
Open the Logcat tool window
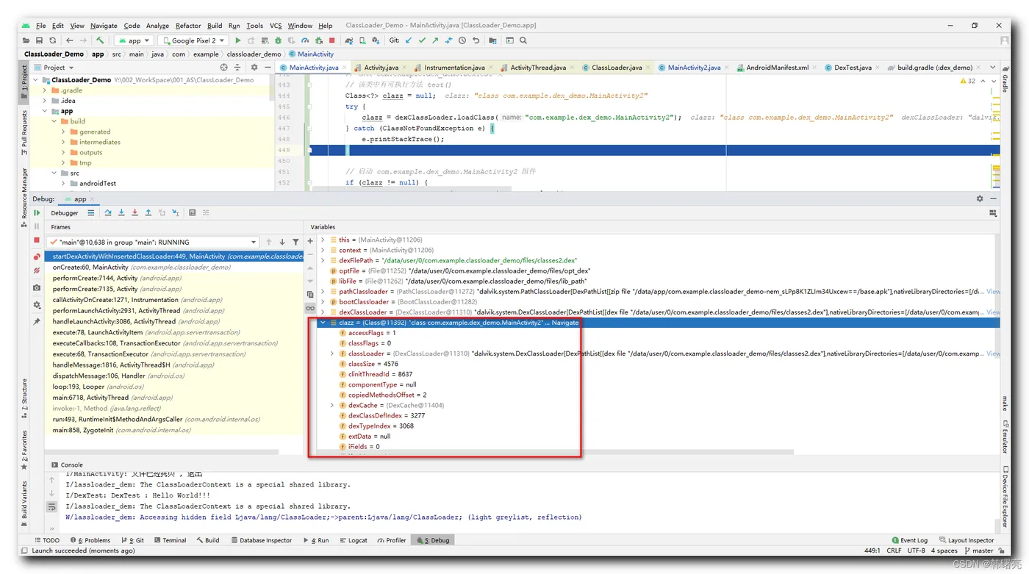(353, 540)
